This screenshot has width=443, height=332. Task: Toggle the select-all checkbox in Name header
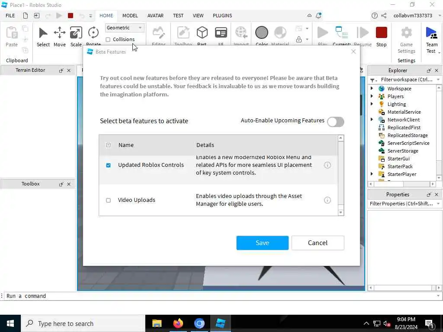click(x=108, y=145)
